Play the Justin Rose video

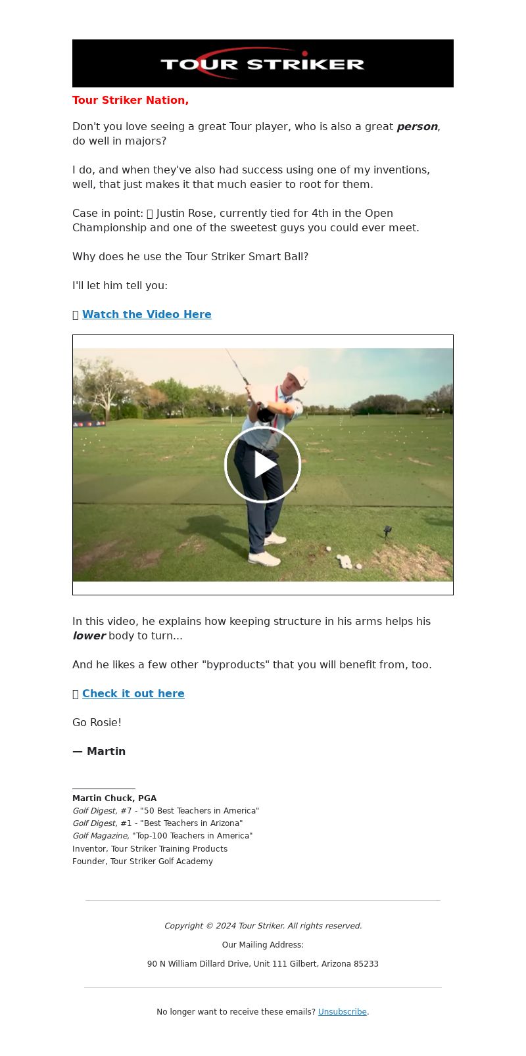tap(263, 465)
